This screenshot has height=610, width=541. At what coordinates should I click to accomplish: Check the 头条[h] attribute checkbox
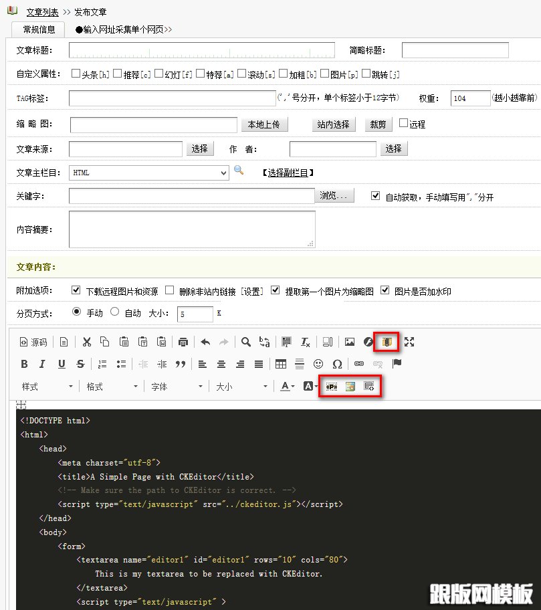(x=76, y=74)
